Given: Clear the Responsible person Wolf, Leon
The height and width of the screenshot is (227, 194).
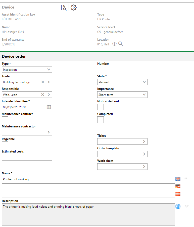Looking at the screenshot, I should point(43,95).
